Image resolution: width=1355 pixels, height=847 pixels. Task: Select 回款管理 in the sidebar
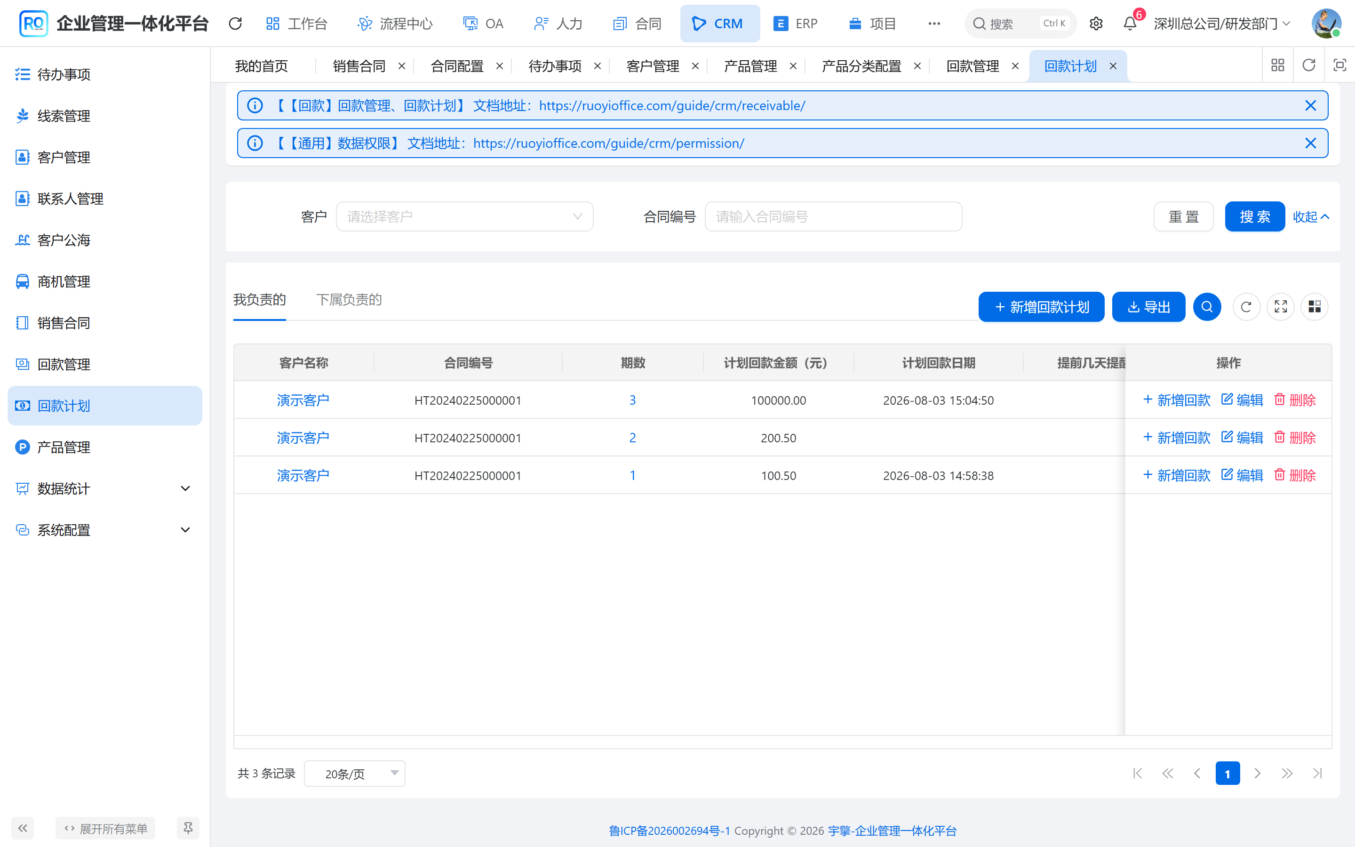pyautogui.click(x=105, y=364)
